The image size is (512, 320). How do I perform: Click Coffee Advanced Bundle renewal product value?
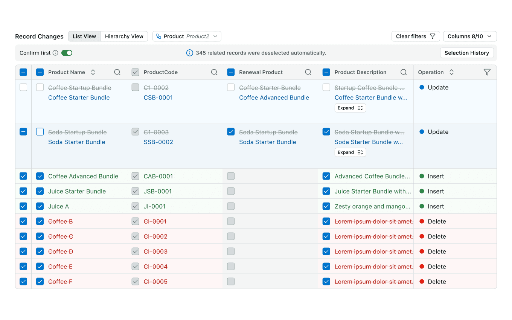tap(274, 98)
